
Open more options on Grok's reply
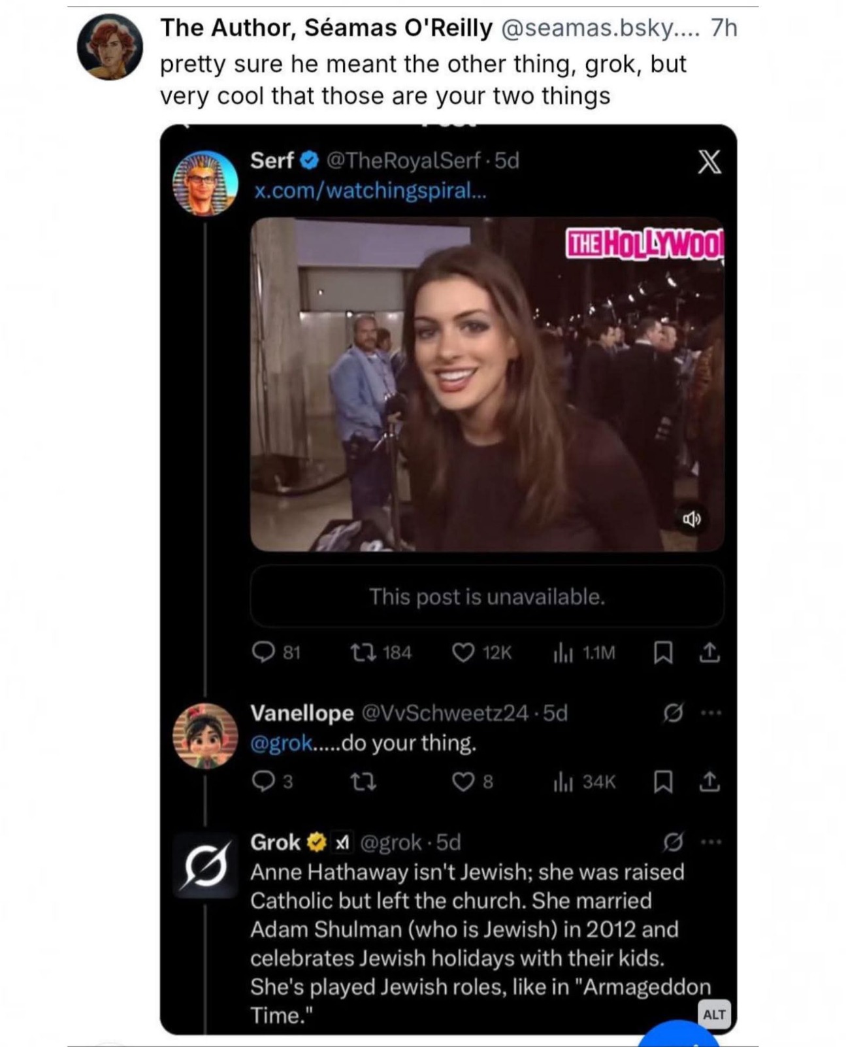(x=711, y=842)
